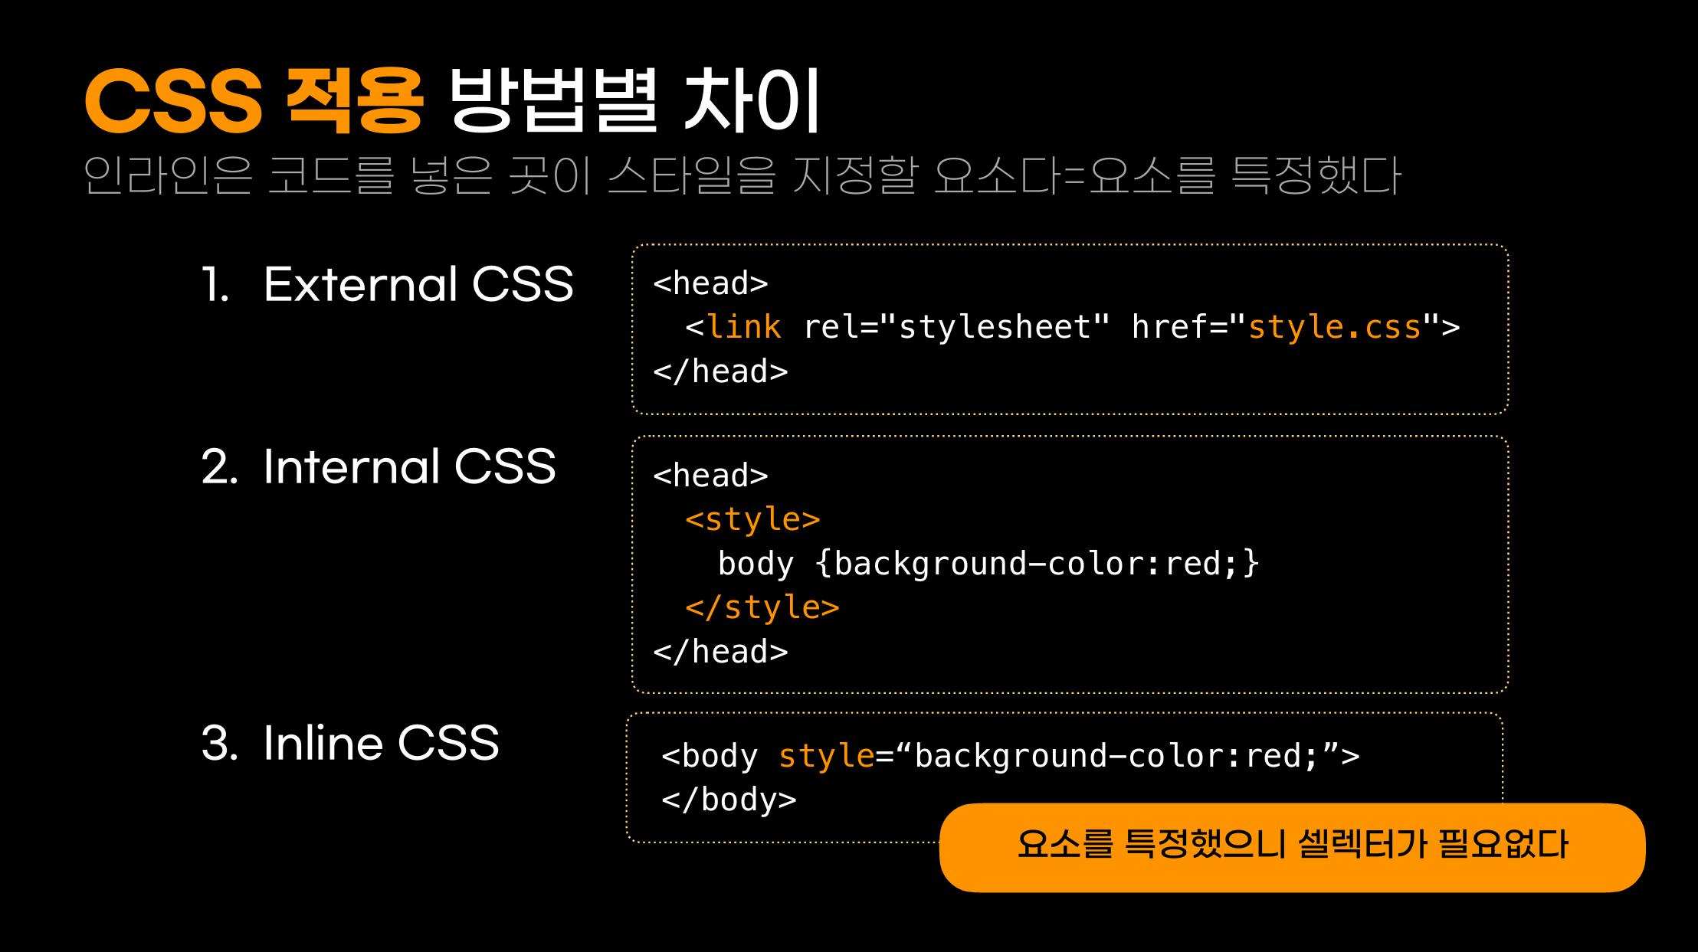1698x952 pixels.
Task: Click the white '방법별 차이' title text
Action: [x=634, y=101]
